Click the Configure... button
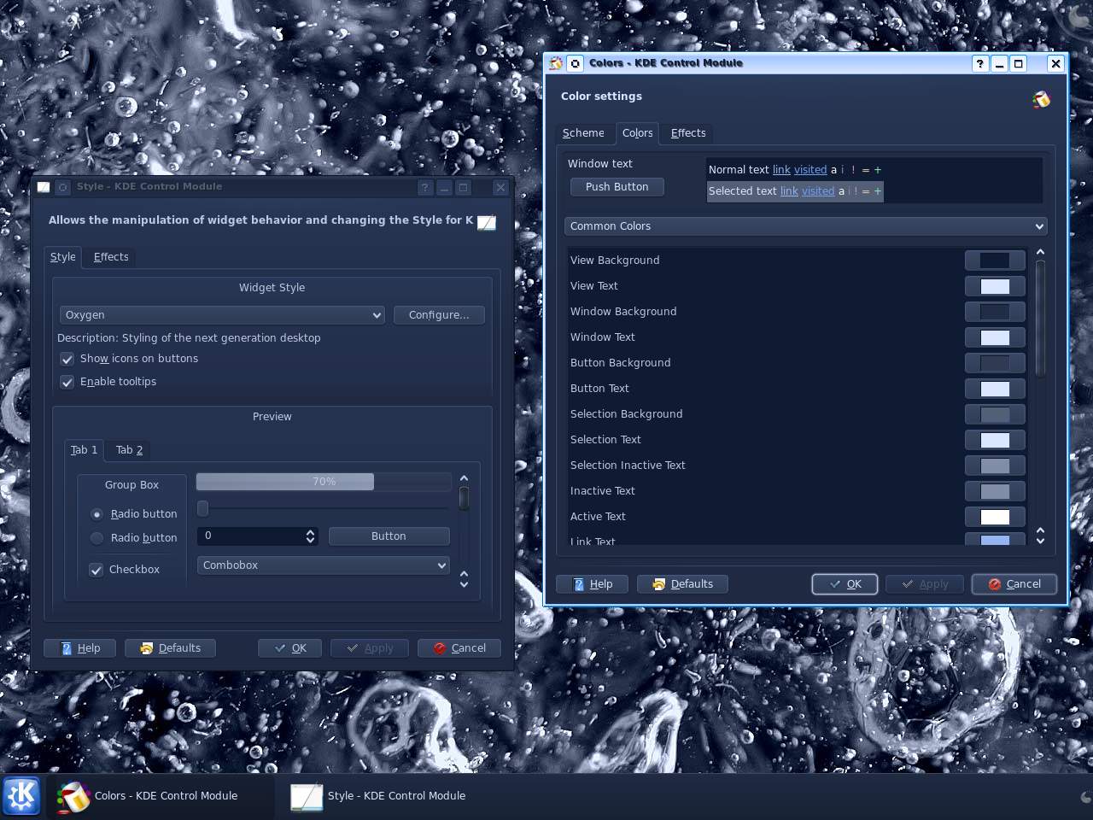 point(439,315)
